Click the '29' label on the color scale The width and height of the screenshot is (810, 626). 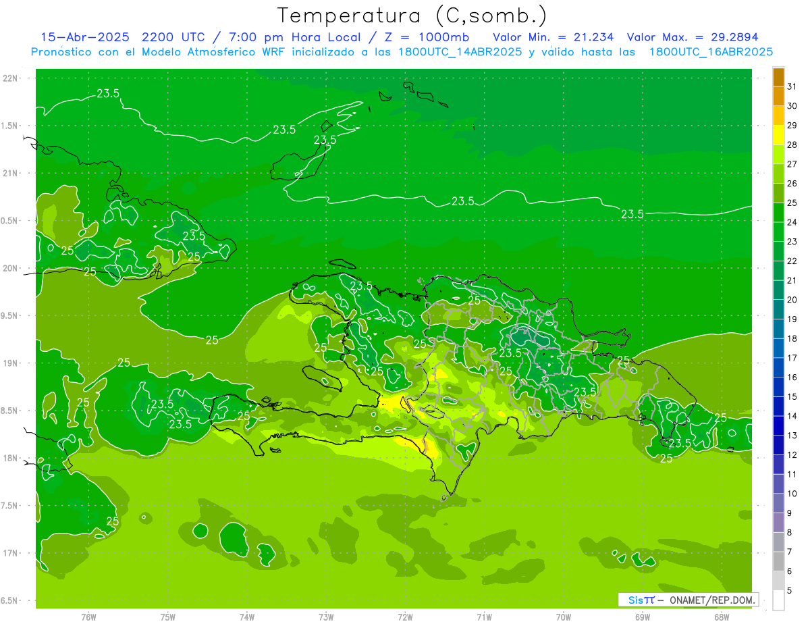click(792, 126)
